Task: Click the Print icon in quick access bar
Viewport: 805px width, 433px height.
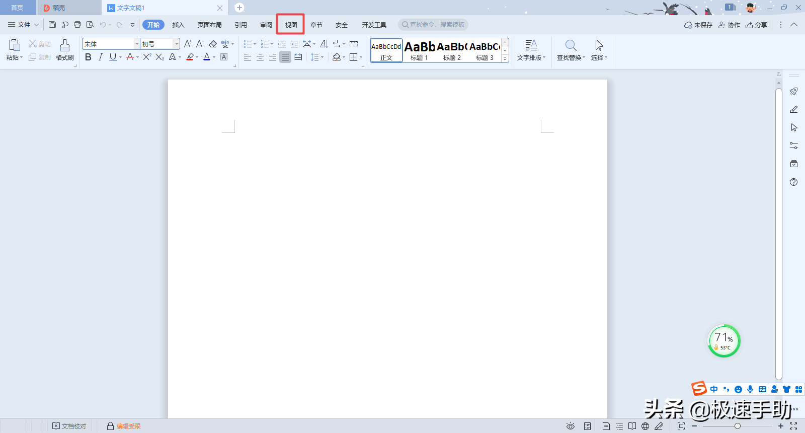Action: tap(77, 25)
